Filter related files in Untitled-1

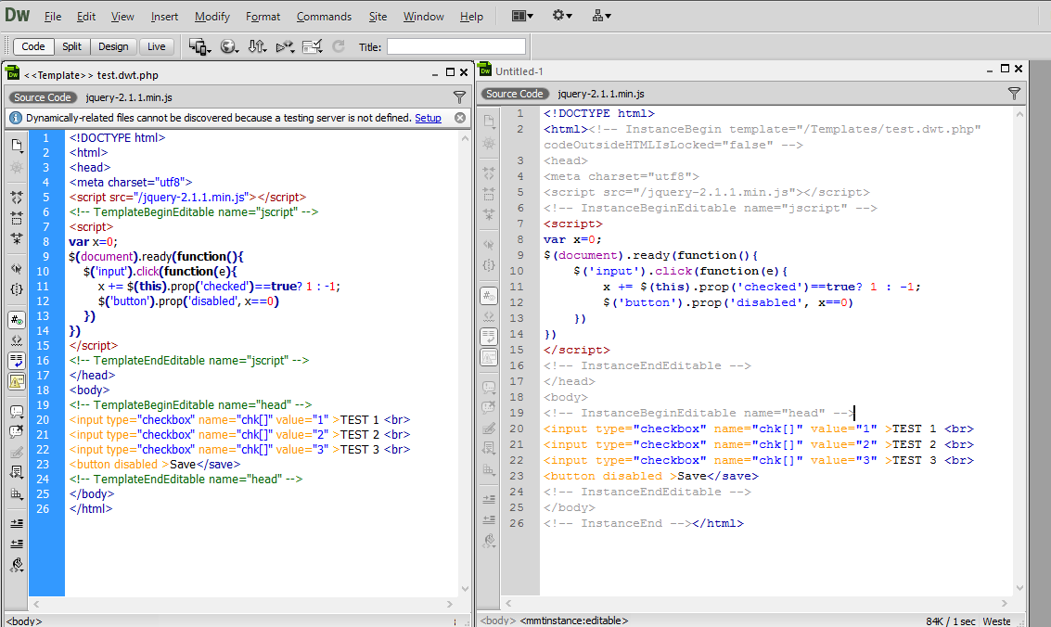click(1014, 94)
